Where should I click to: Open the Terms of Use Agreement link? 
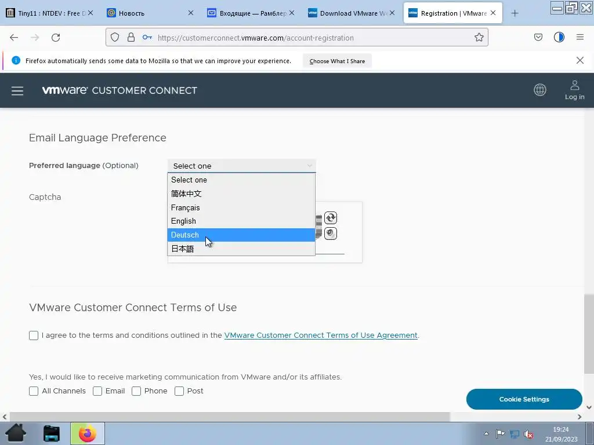tap(321, 335)
